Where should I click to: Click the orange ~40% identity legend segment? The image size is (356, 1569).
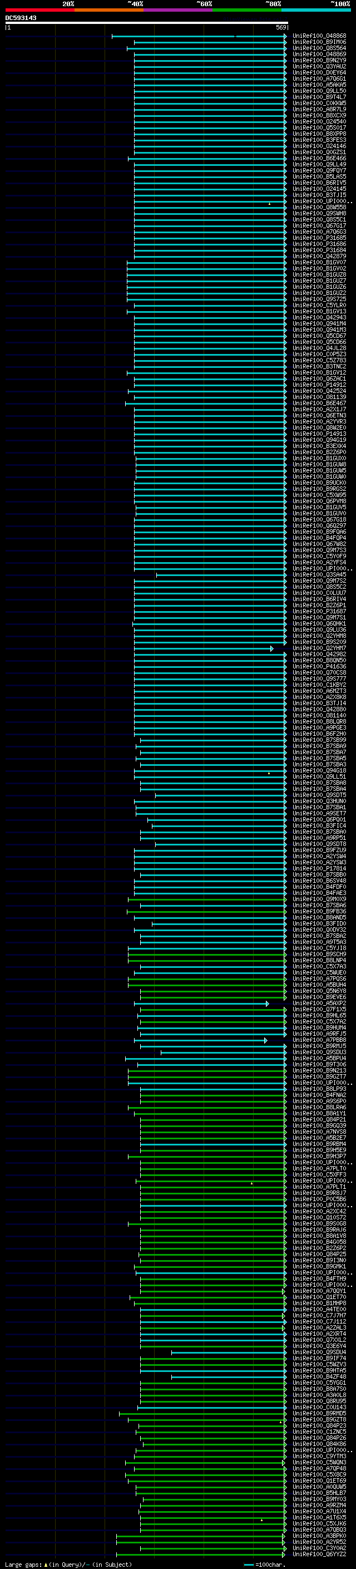tap(109, 10)
